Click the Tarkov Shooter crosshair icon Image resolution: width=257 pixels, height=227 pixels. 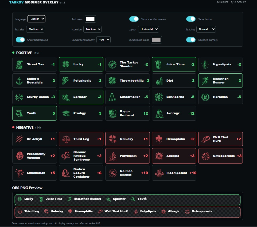[112, 64]
